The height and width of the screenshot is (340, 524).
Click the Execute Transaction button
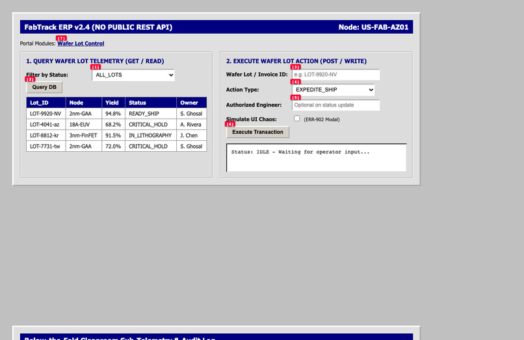tap(257, 132)
